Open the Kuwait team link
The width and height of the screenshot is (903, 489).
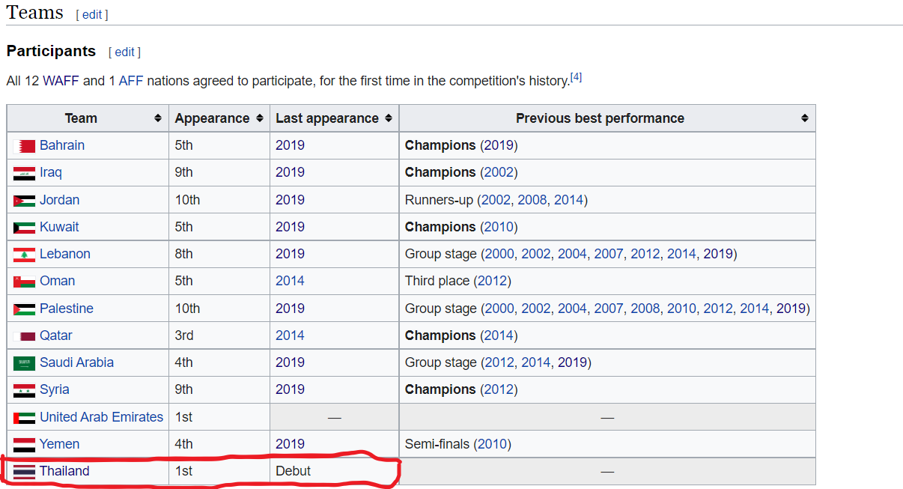(59, 227)
